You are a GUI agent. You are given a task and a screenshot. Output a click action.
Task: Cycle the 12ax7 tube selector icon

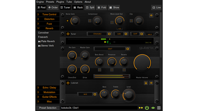pos(128,49)
